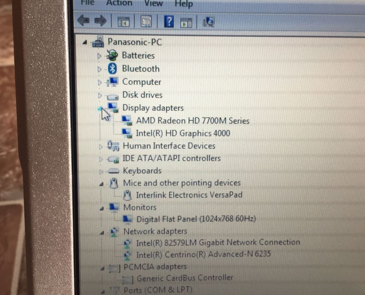Open the Action menu
Screen dimensions: 365x295
coord(119,3)
